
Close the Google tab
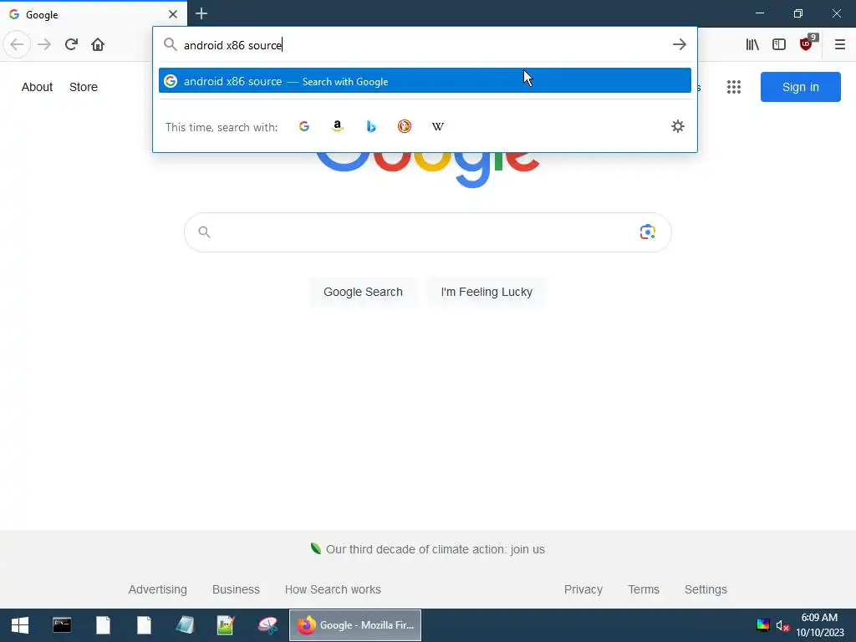(173, 14)
